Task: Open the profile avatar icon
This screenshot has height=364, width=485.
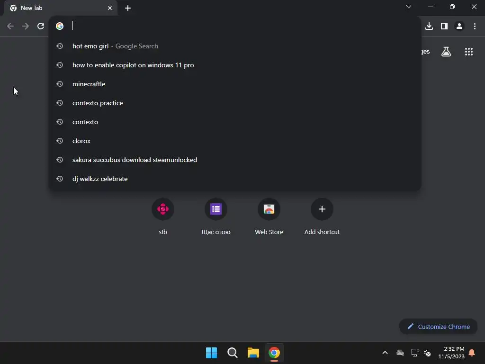Action: click(459, 26)
